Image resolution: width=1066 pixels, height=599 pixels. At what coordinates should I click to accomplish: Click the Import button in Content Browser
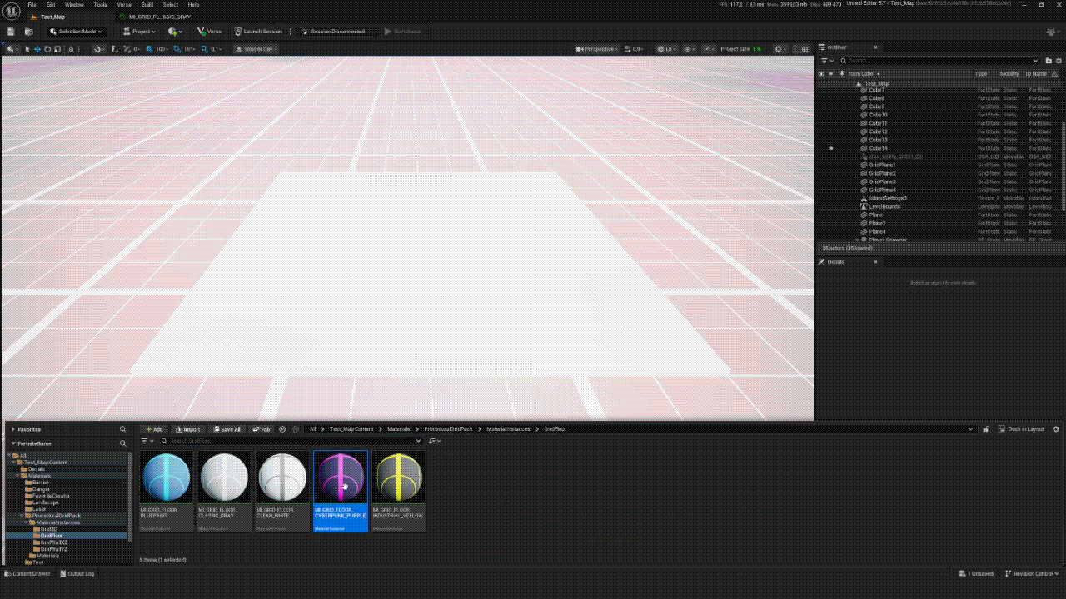187,429
